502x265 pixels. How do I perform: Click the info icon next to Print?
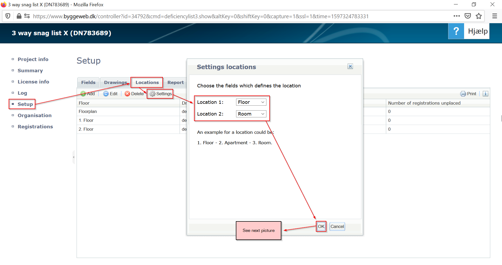coord(486,94)
